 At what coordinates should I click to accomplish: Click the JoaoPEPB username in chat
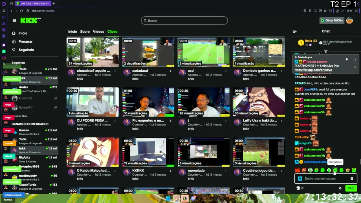(311, 89)
